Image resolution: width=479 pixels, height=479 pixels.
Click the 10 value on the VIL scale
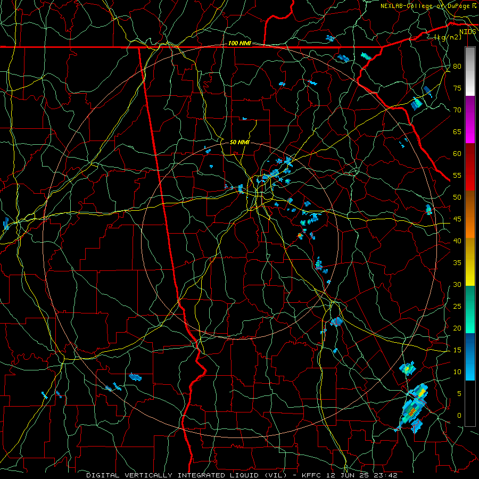(457, 372)
